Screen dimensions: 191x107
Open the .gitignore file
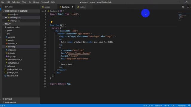pyautogui.click(x=21, y=66)
